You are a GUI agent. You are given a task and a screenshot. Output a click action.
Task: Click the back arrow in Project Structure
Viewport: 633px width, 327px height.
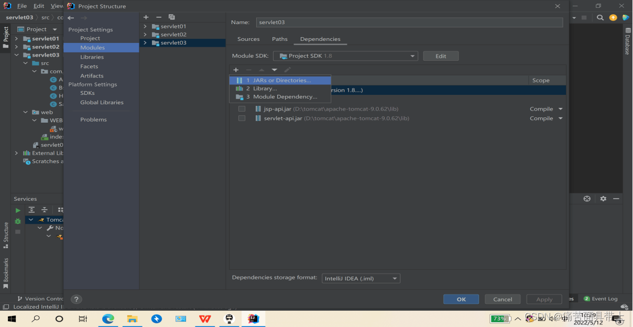click(71, 18)
